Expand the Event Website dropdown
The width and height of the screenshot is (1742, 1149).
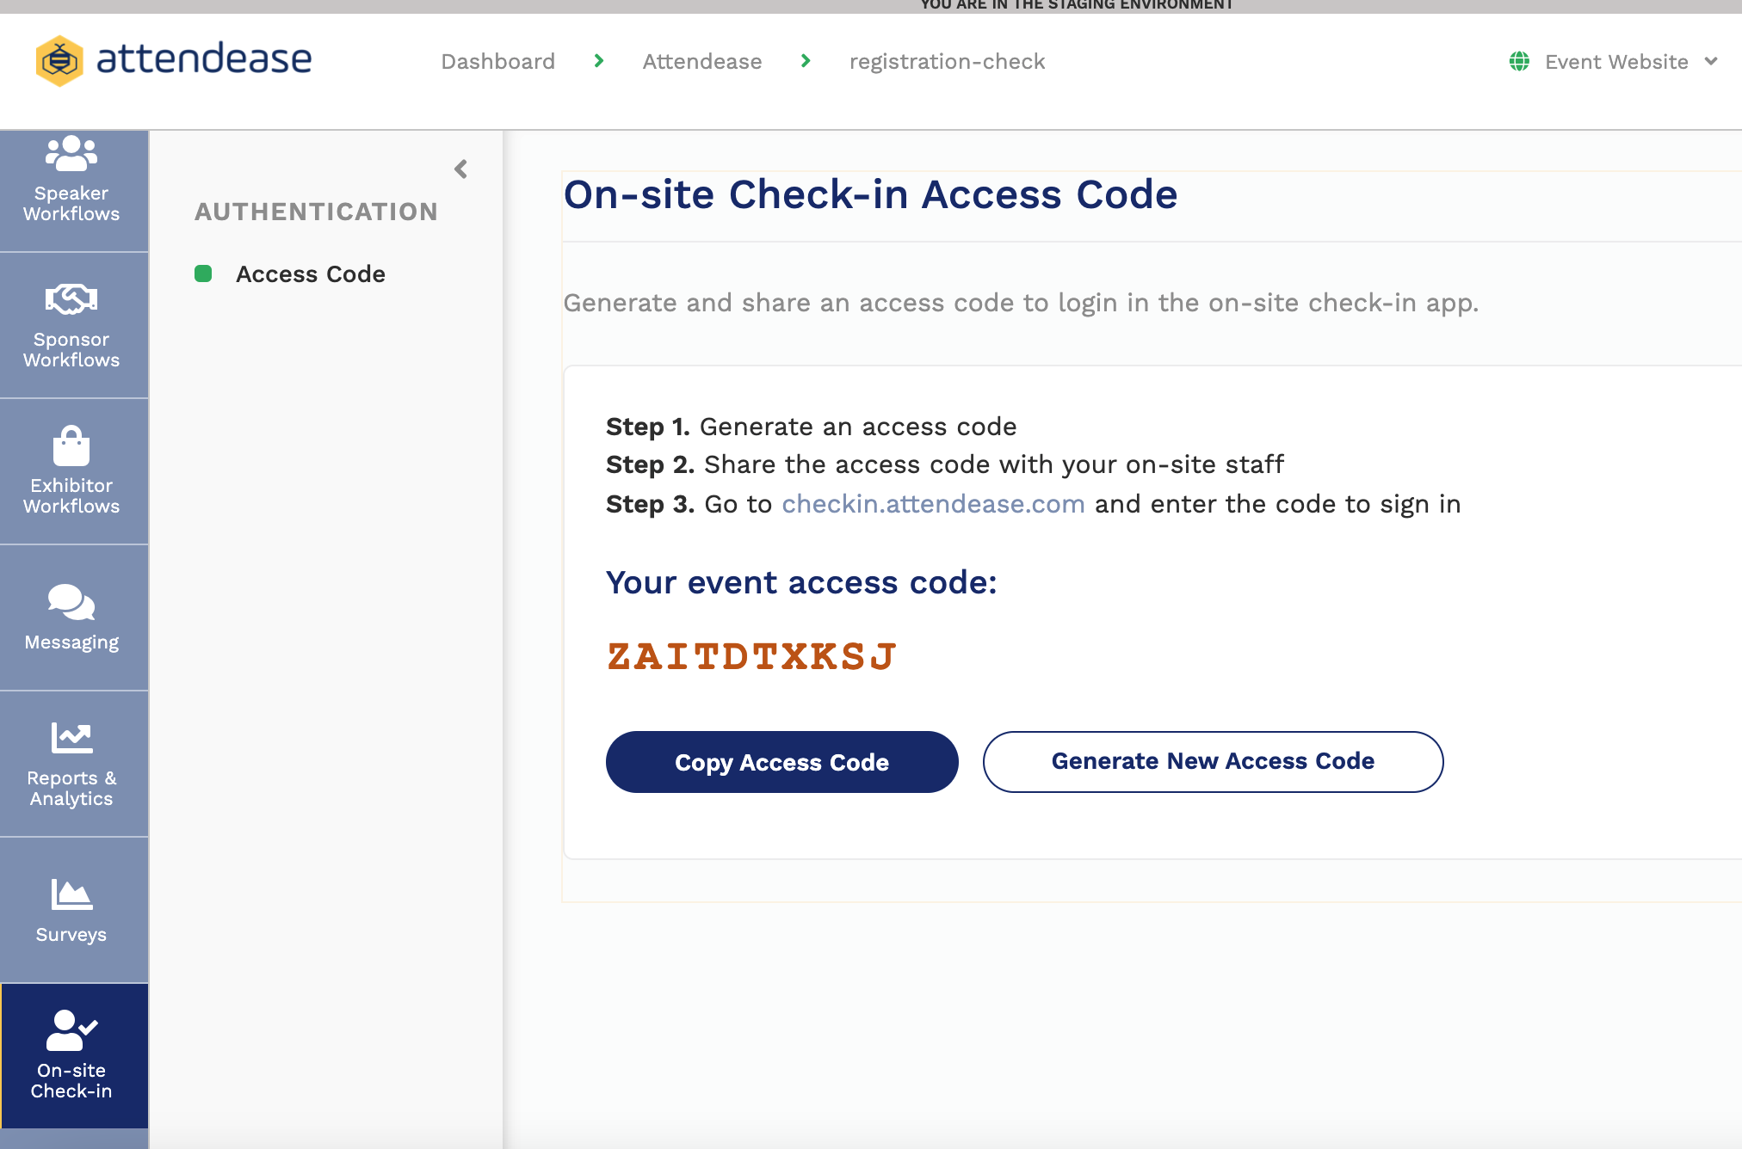point(1711,61)
